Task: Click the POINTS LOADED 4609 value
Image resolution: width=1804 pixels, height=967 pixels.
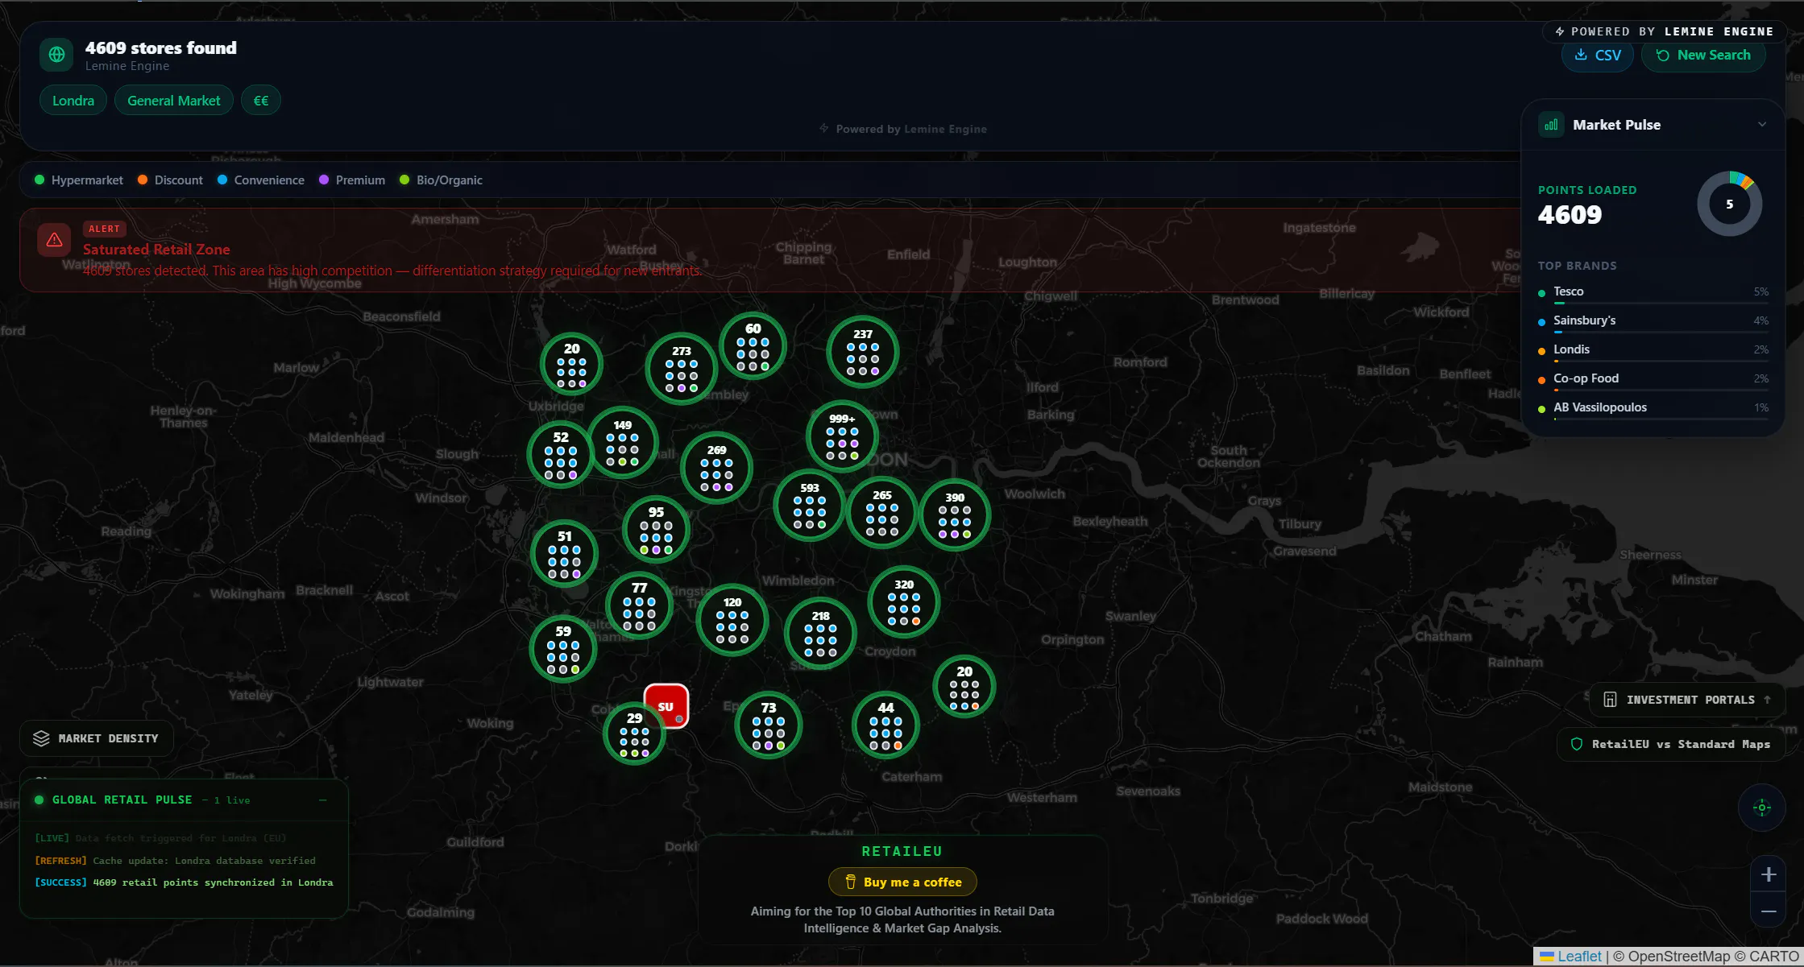Action: point(1570,215)
